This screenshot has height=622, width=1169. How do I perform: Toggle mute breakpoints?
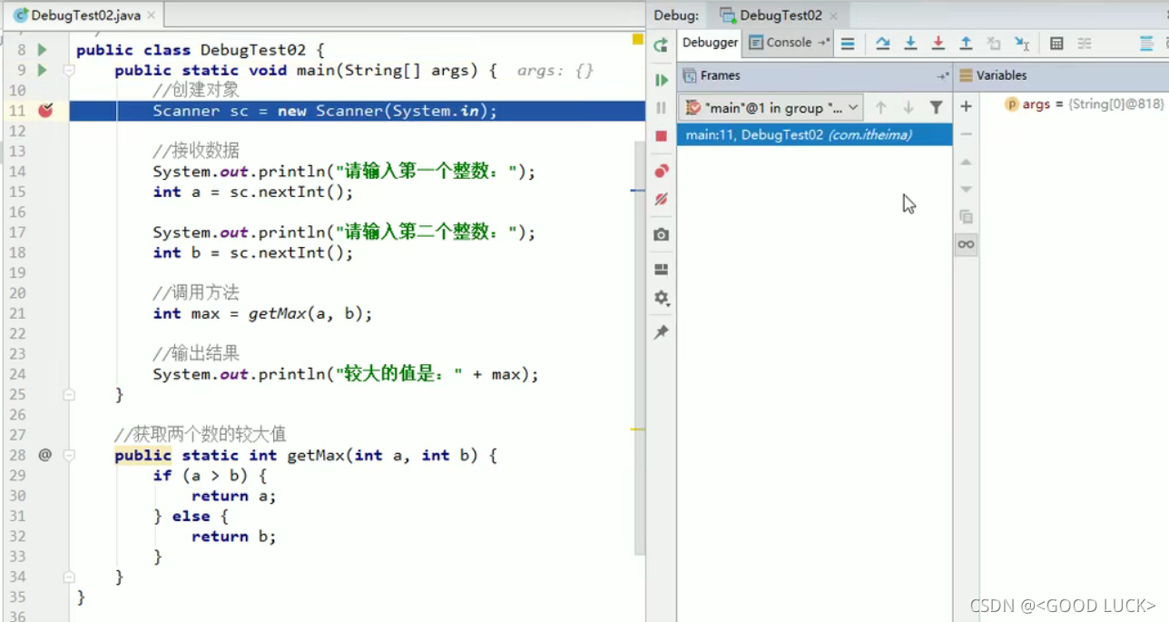click(661, 199)
